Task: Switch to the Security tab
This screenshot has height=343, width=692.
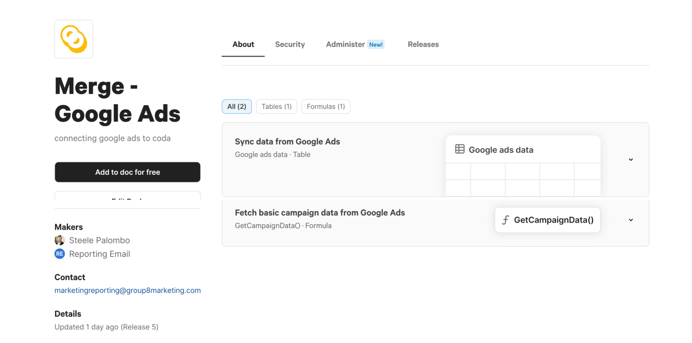Action: pyautogui.click(x=290, y=45)
